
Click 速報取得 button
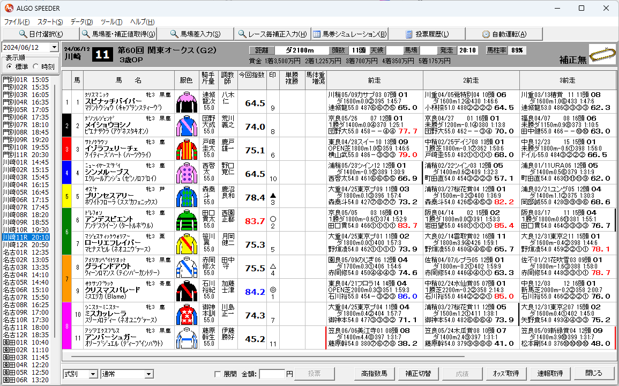pos(550,373)
